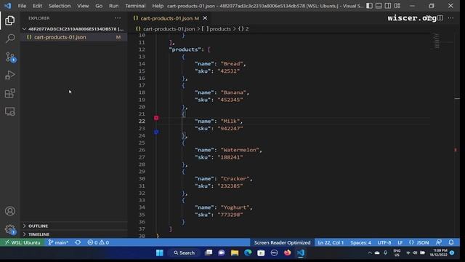The height and width of the screenshot is (262, 465).
Task: Open the View menu
Action: 83,6
